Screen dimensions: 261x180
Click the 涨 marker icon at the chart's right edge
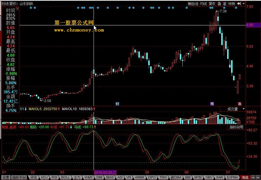pos(240,104)
